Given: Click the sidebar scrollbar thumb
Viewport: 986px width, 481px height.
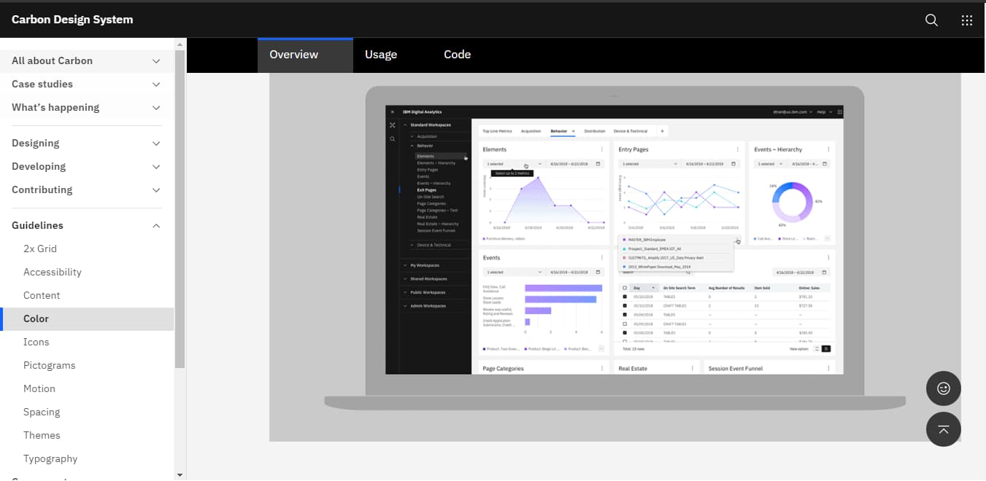Looking at the screenshot, I should [x=180, y=210].
